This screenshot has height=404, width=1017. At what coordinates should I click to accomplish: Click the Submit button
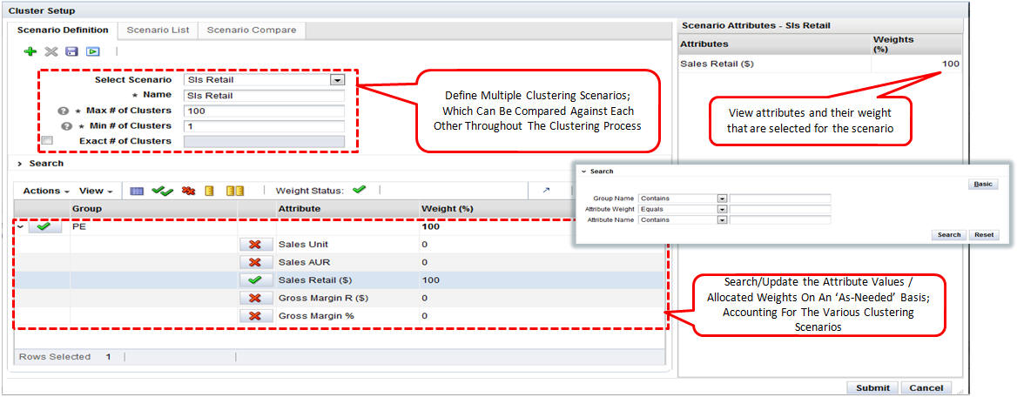click(x=872, y=387)
